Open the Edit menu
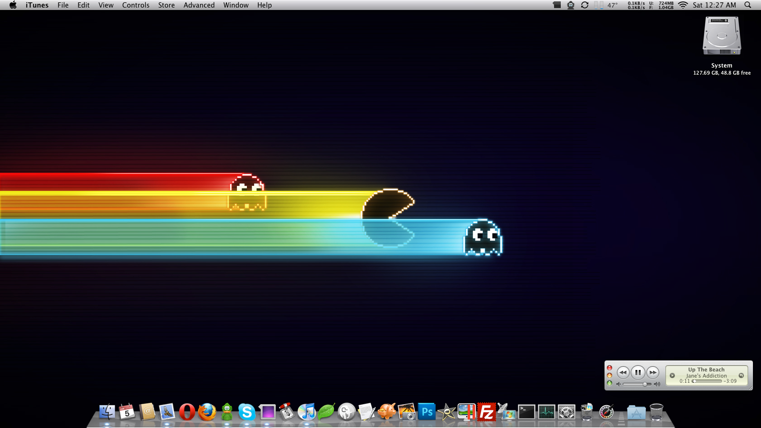 coord(84,5)
